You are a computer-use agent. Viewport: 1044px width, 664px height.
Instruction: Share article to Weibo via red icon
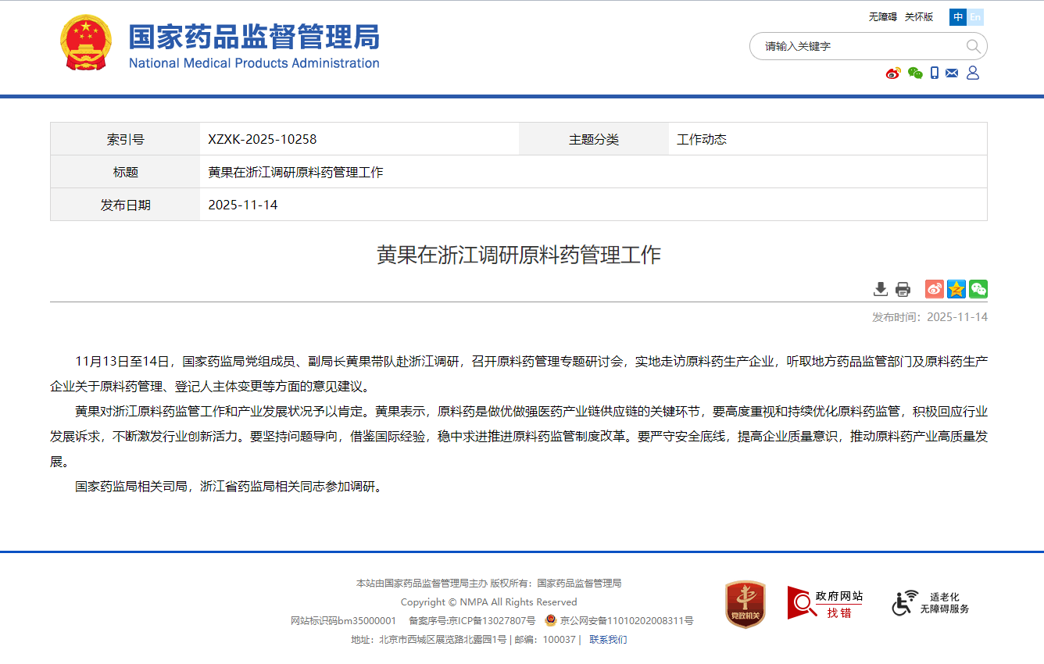(x=935, y=289)
